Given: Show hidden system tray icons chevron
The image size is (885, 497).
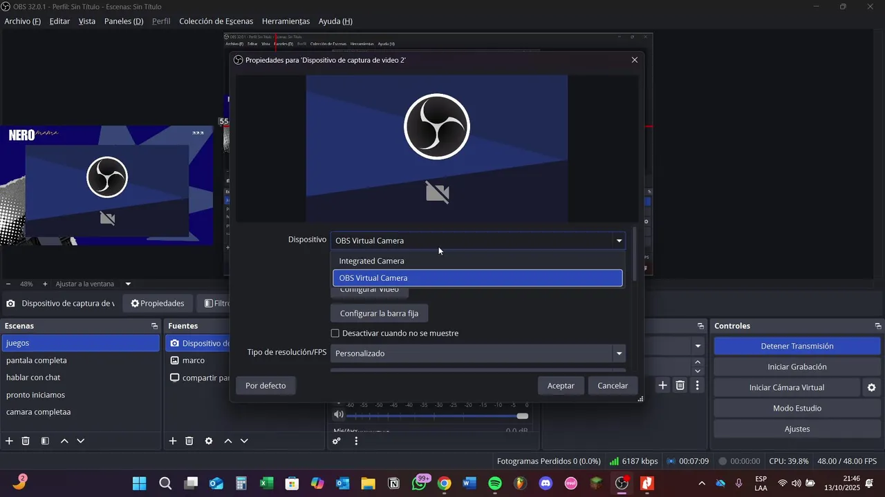Looking at the screenshot, I should click(702, 483).
